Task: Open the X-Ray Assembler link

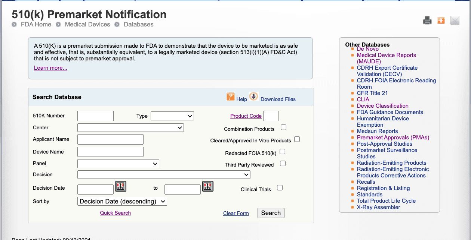Action: 378,207
